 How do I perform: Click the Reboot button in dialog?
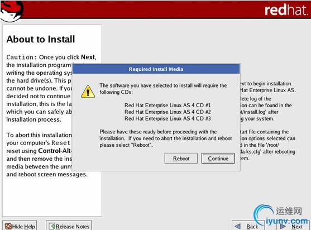click(181, 159)
